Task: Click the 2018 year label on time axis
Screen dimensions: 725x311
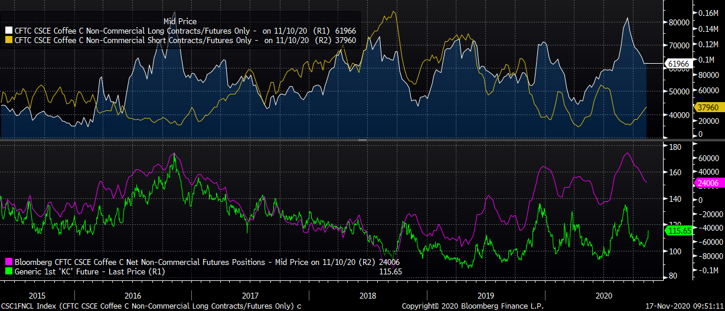Action: [368, 294]
